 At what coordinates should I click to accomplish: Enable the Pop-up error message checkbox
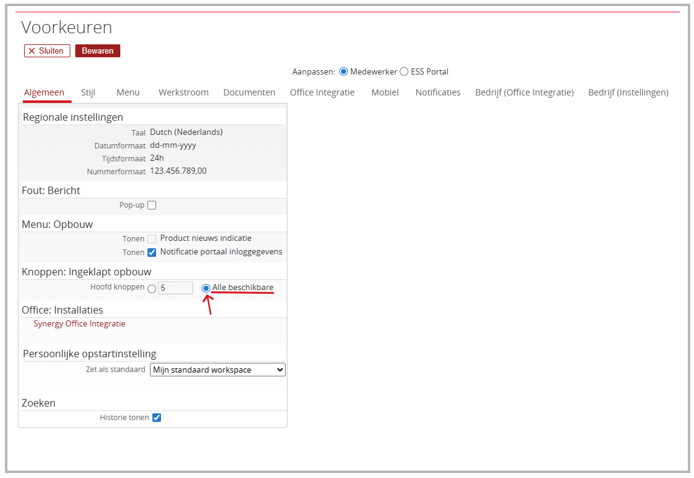[x=152, y=205]
